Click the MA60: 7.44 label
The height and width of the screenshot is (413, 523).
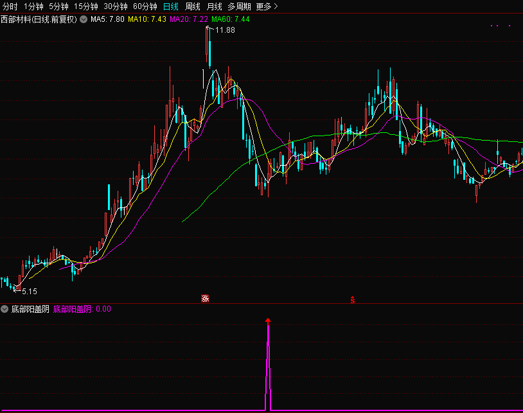coord(231,19)
